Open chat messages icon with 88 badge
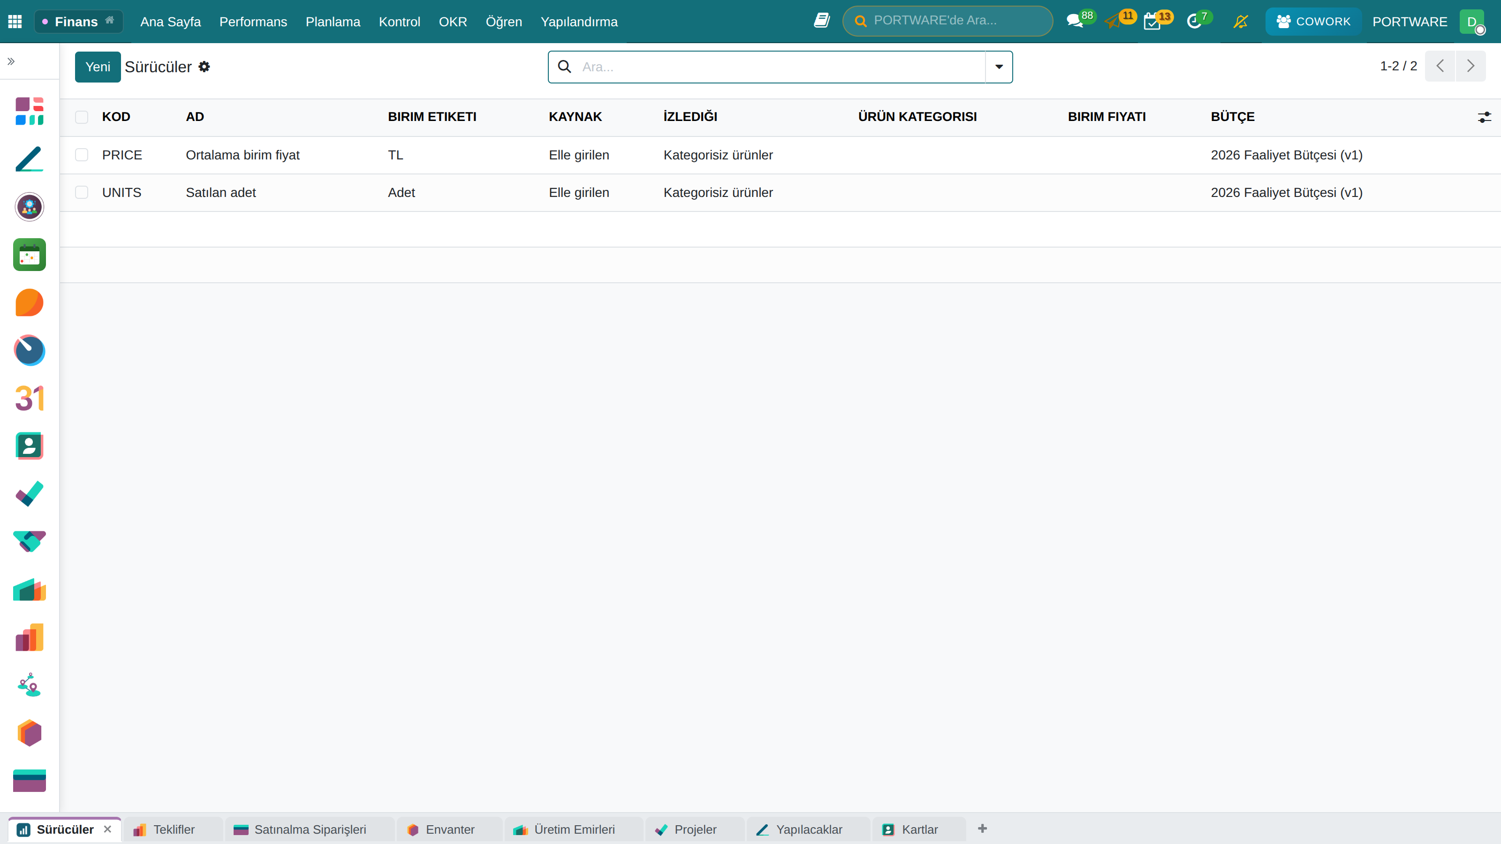 point(1075,22)
